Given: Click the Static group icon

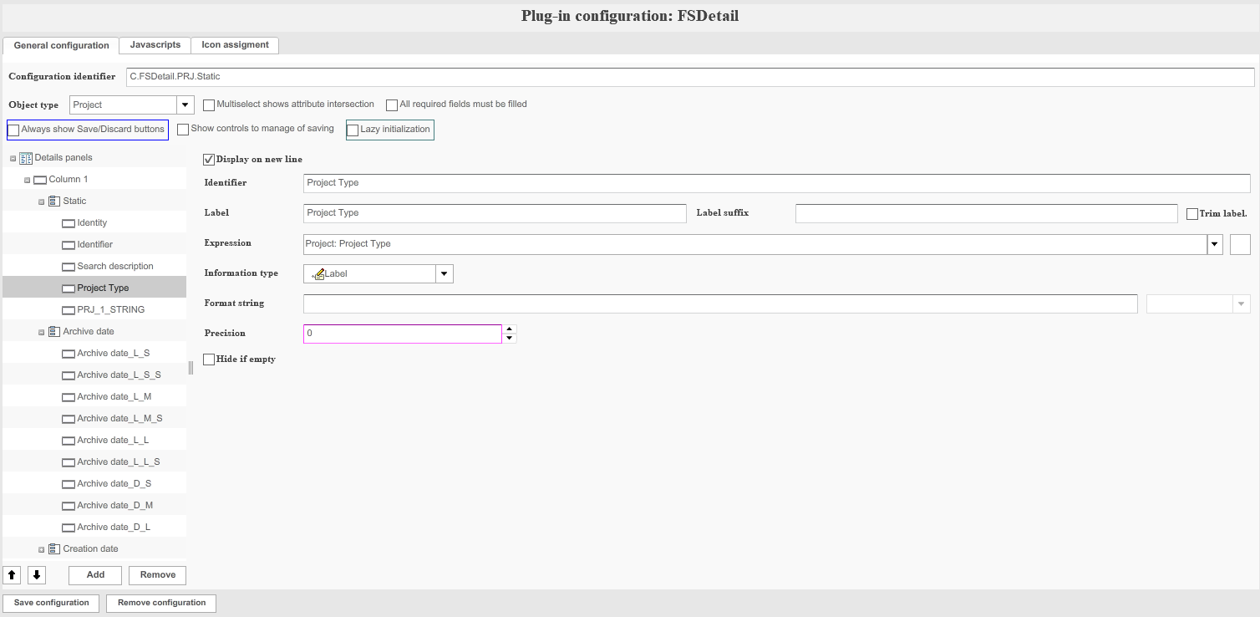Looking at the screenshot, I should click(53, 201).
